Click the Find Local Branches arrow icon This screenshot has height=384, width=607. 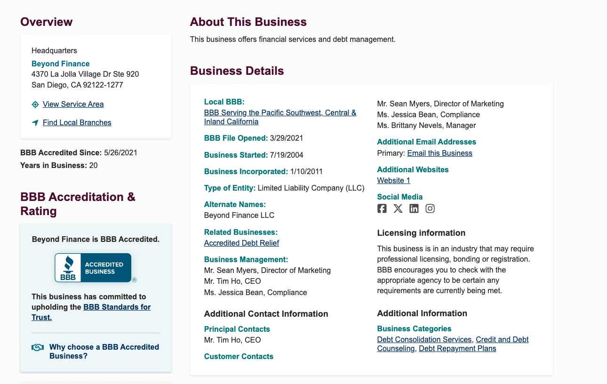click(x=35, y=123)
